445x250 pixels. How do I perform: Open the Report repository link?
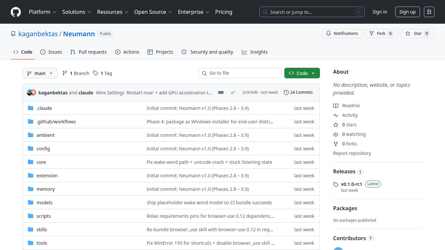[x=352, y=153]
